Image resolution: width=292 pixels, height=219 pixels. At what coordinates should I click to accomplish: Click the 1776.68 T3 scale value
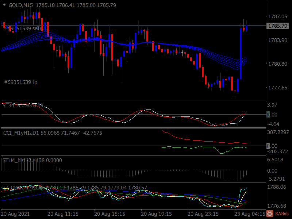tap(277, 206)
